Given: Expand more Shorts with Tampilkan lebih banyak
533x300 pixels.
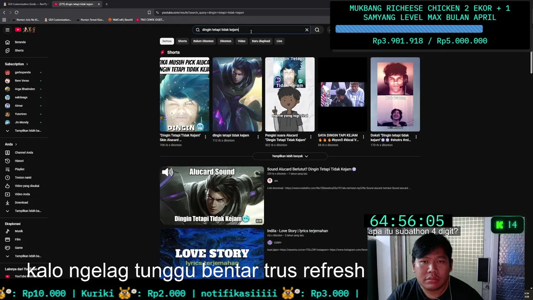Looking at the screenshot, I should click(x=290, y=156).
